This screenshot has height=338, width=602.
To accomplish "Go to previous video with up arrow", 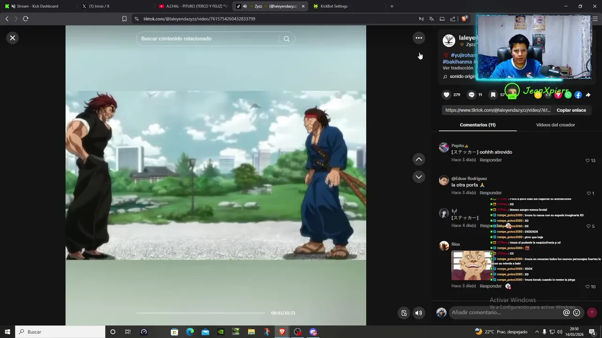I will coord(419,160).
